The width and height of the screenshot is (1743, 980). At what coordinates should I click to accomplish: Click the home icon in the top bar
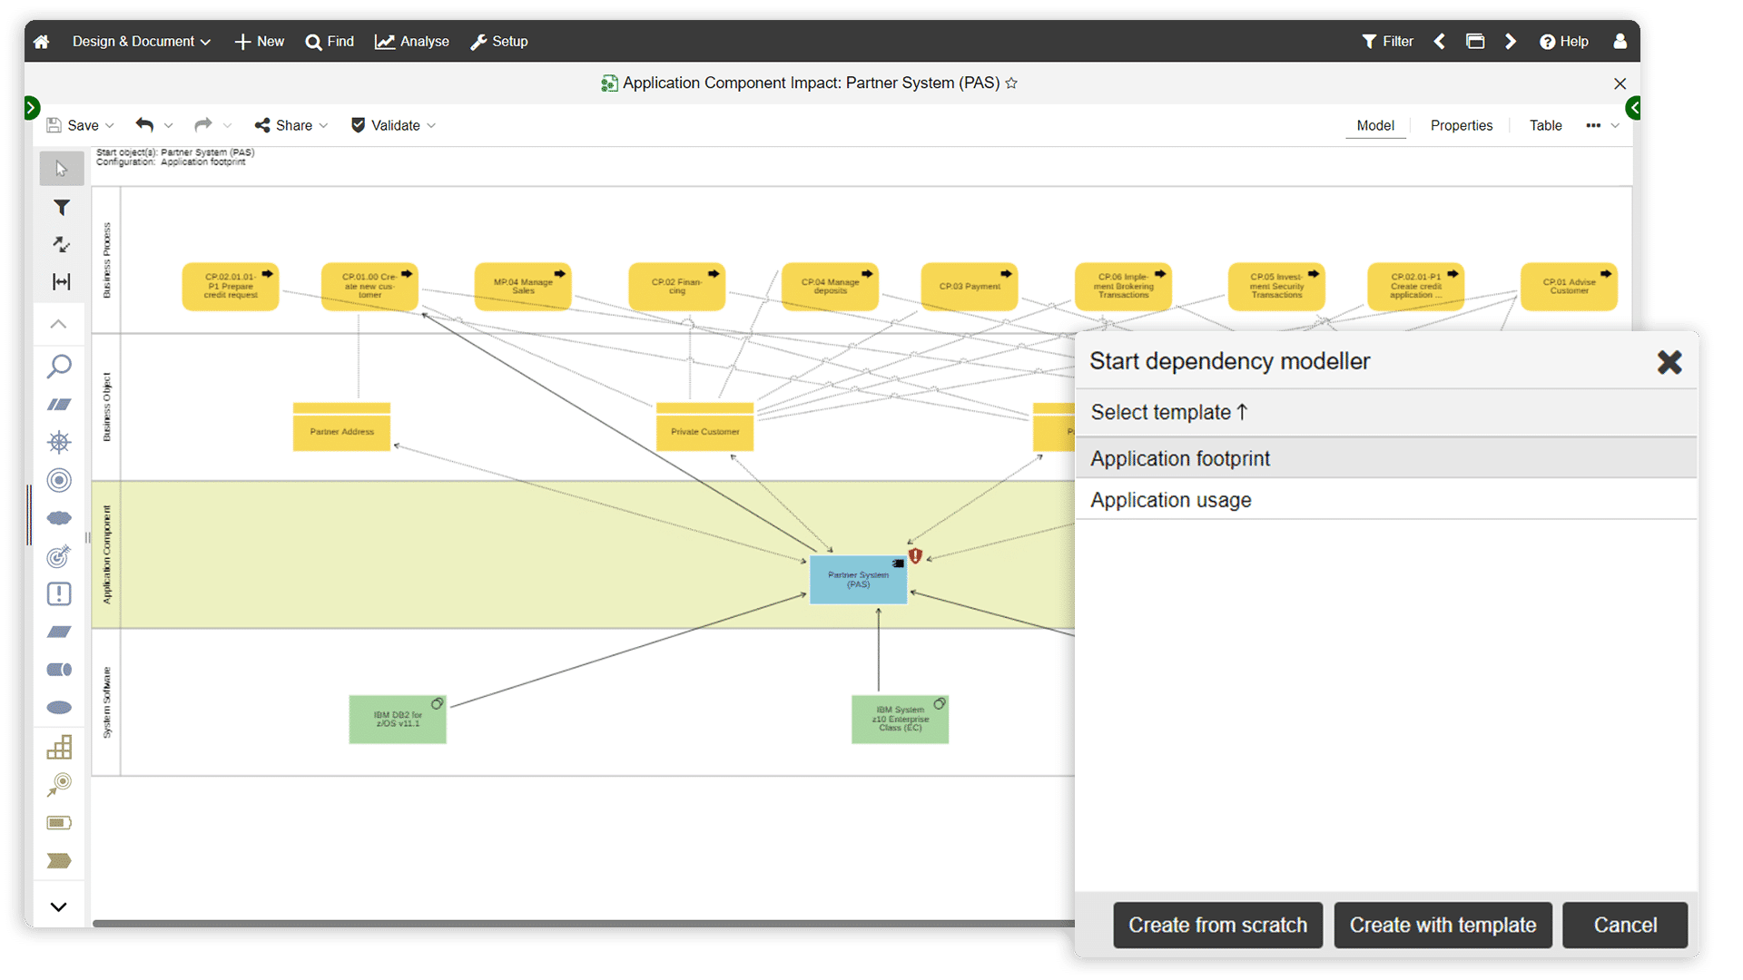click(41, 42)
